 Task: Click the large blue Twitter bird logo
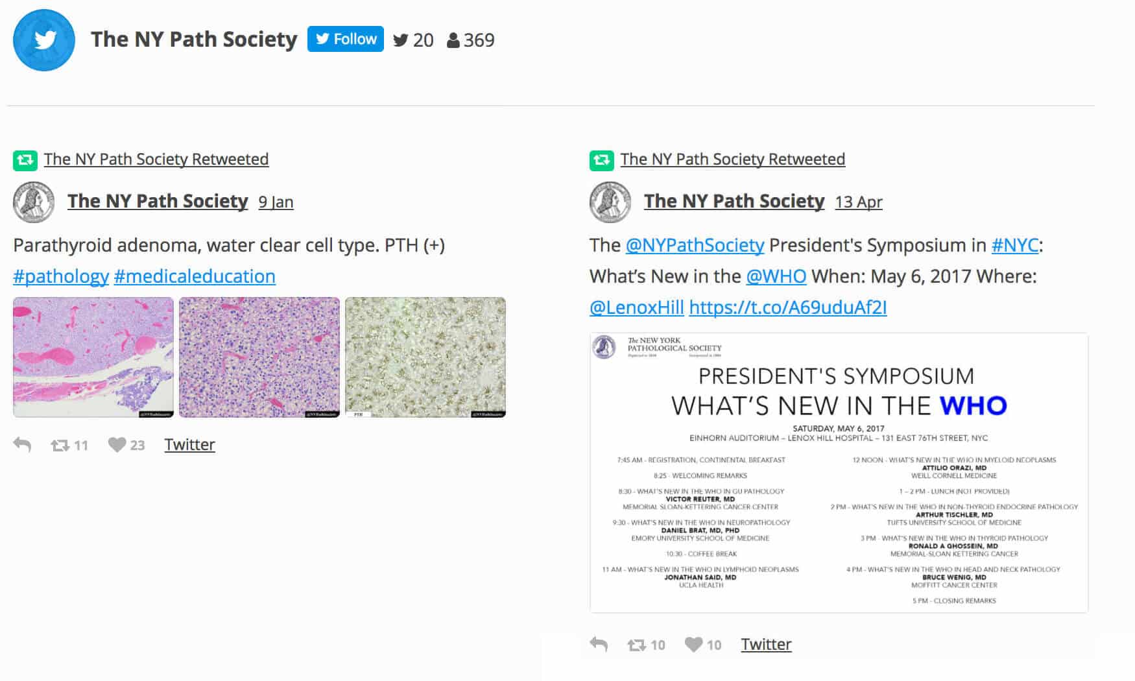click(44, 40)
